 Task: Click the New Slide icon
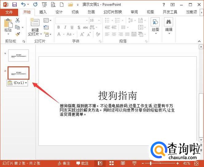pos(35,22)
